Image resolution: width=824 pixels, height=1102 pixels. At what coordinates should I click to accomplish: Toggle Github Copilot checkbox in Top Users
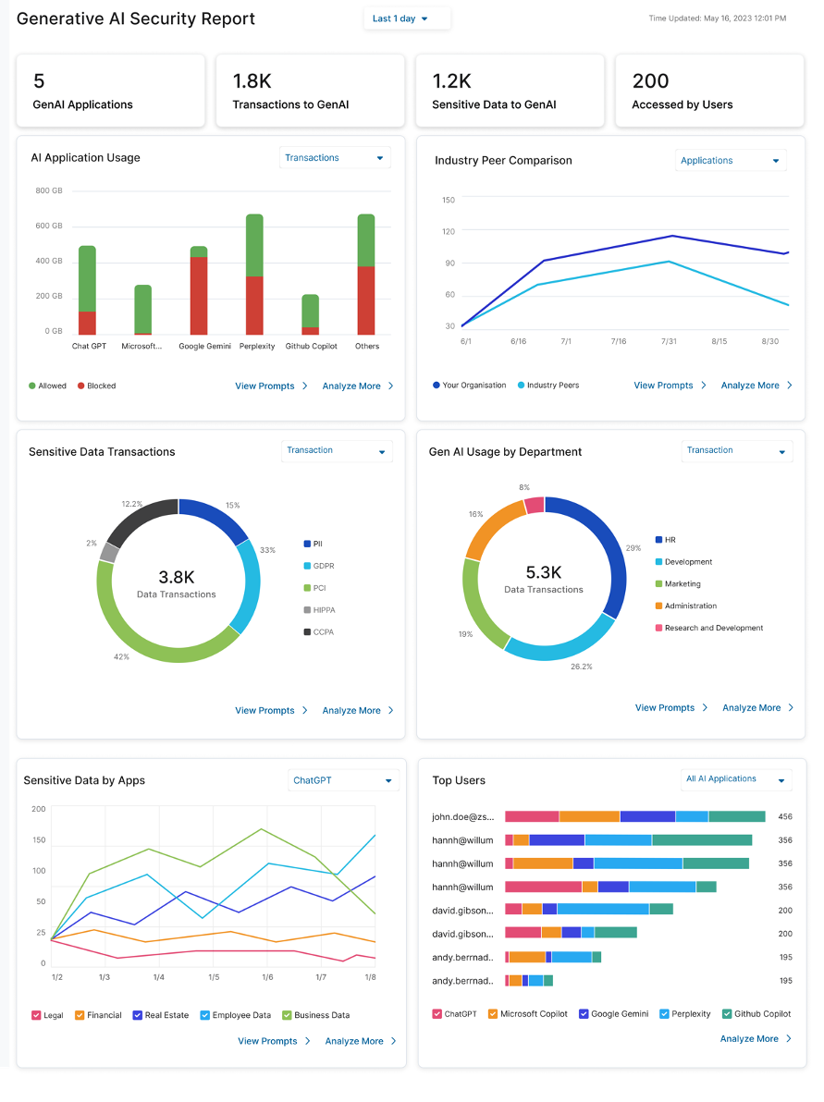pos(727,1013)
